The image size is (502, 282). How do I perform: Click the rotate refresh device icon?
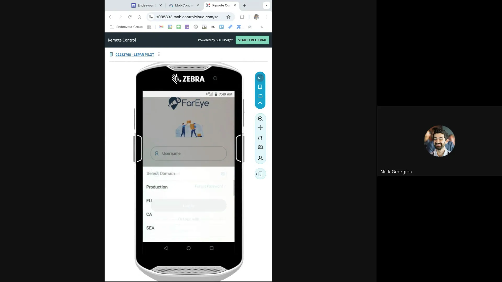pos(260,138)
